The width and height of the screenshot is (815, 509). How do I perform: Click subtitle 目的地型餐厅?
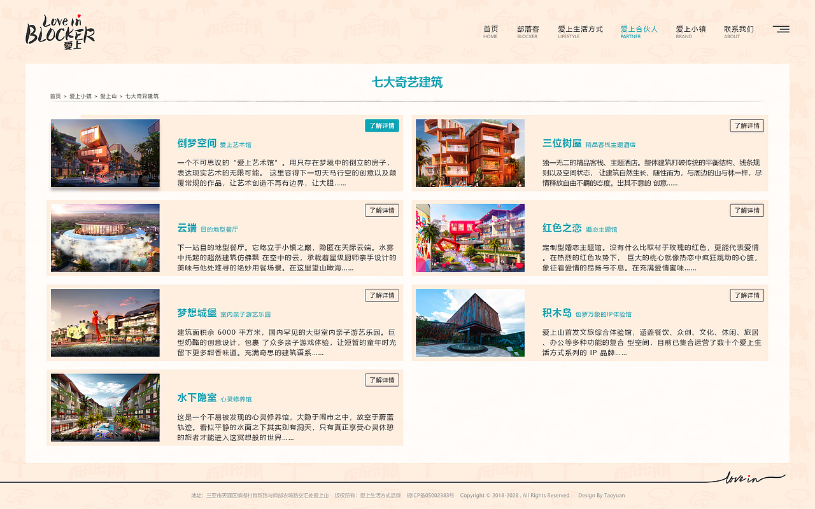coord(219,230)
